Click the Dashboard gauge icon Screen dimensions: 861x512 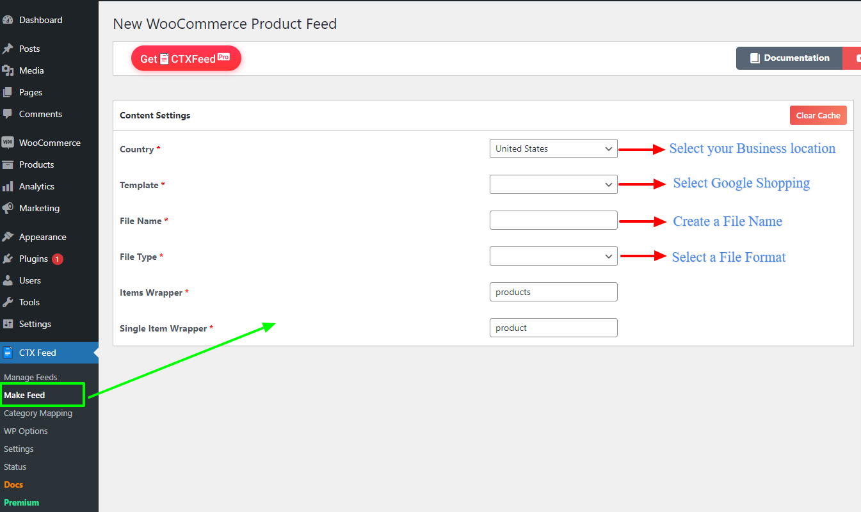pyautogui.click(x=8, y=20)
